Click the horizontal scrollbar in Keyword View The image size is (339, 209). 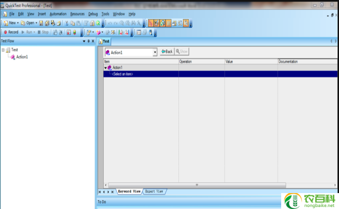click(x=197, y=185)
